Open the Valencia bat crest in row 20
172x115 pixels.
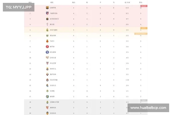coord(47,113)
